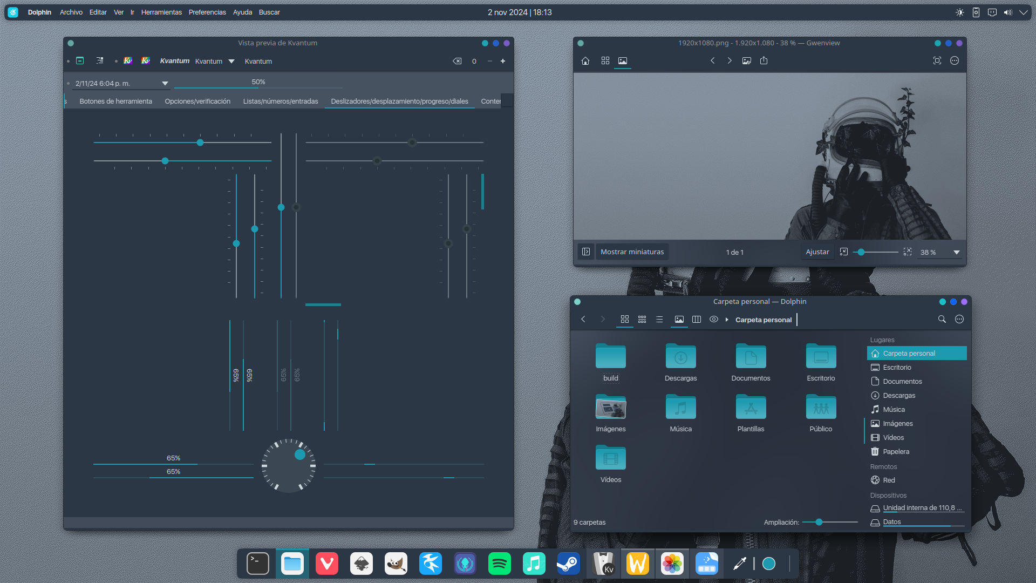This screenshot has width=1036, height=583.
Task: Open the Descargas folder icon
Action: click(x=681, y=356)
